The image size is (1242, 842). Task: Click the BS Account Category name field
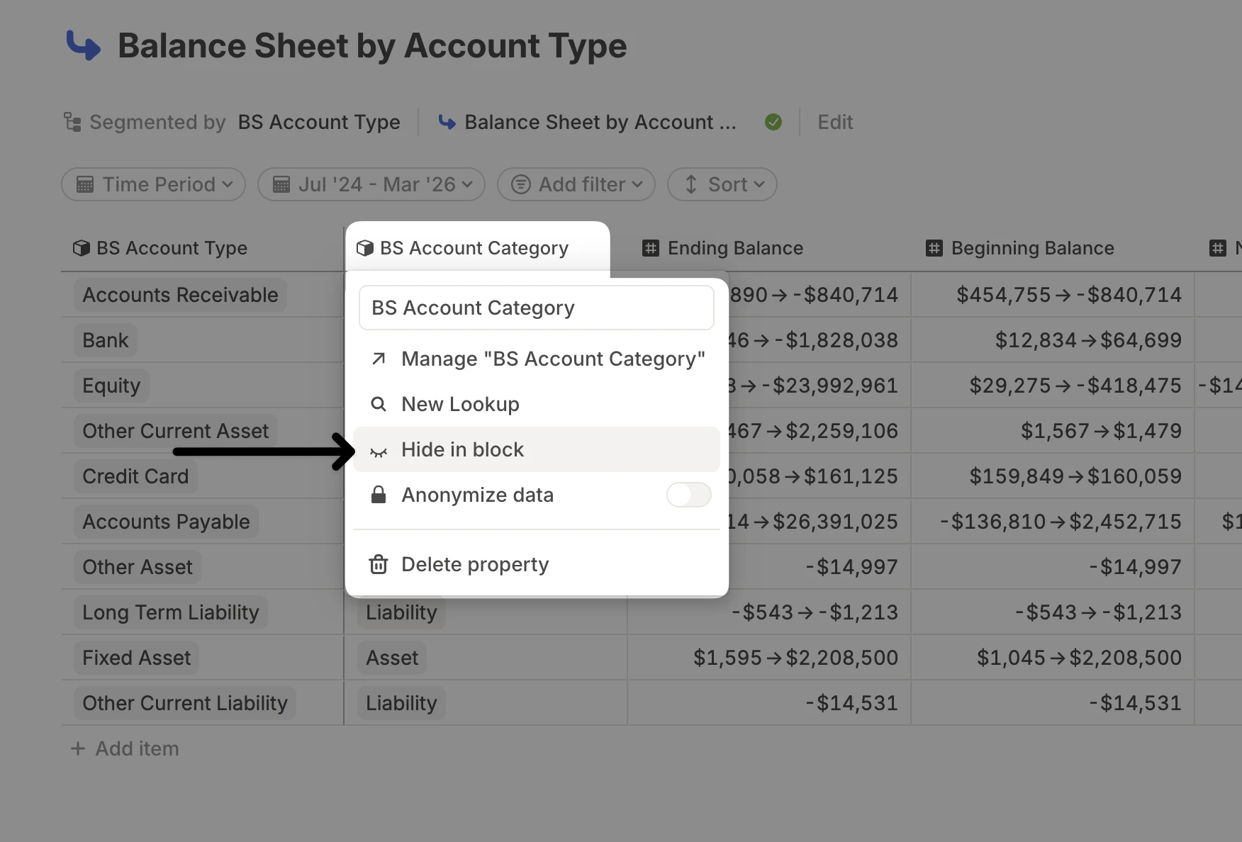point(536,308)
